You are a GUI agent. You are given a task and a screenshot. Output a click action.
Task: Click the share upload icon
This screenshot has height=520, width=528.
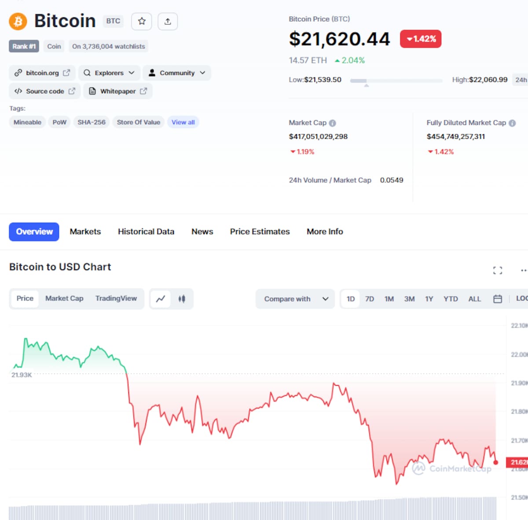click(168, 21)
